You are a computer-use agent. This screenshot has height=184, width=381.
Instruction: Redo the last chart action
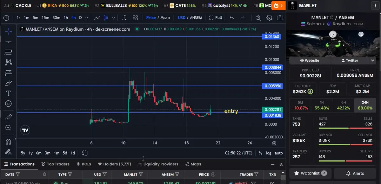243,18
